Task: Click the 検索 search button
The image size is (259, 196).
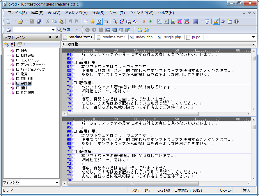Action: 64,30
